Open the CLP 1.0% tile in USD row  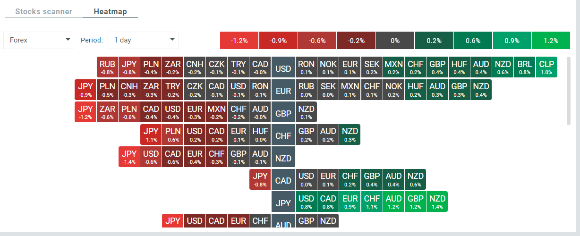[x=546, y=67]
